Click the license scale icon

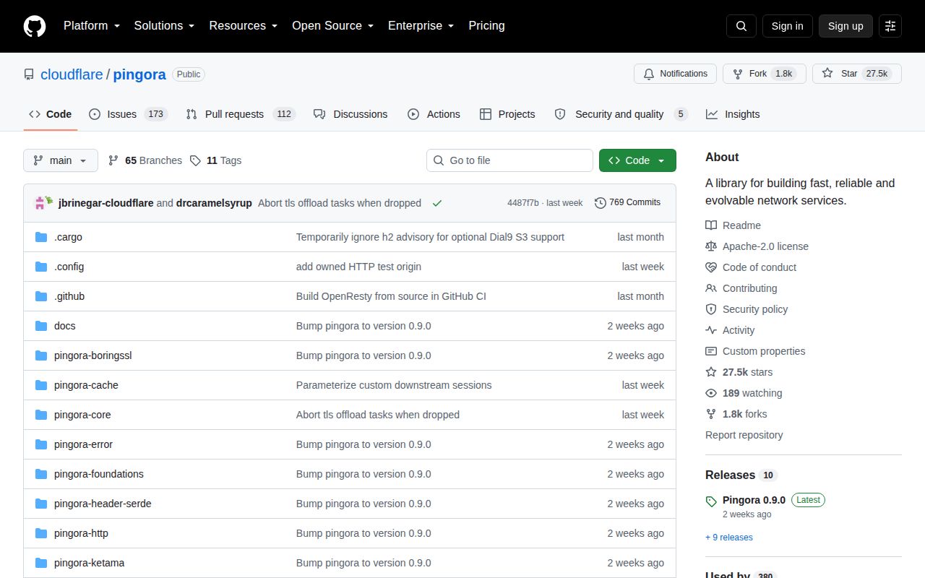(x=711, y=246)
